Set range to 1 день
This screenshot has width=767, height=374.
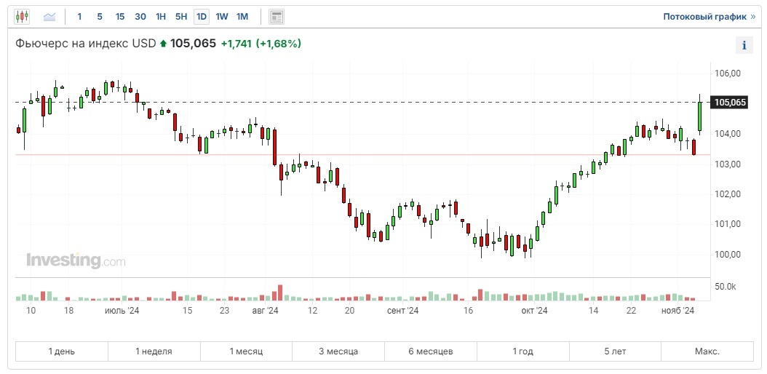62,351
